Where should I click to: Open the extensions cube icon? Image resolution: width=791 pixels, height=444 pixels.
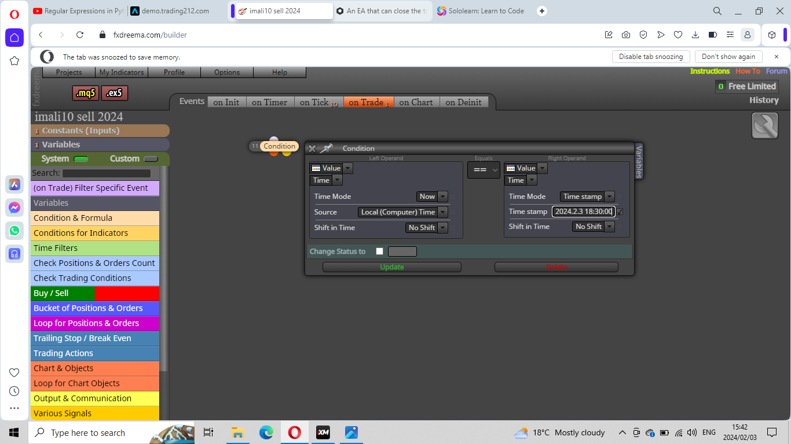[772, 35]
